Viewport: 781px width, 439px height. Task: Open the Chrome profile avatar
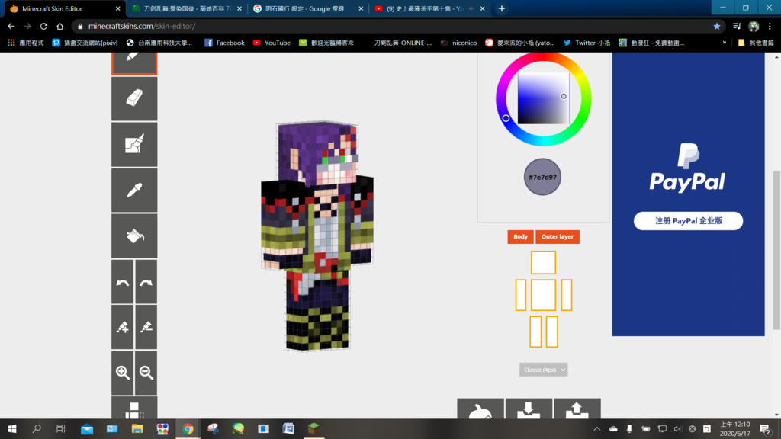[x=754, y=27]
